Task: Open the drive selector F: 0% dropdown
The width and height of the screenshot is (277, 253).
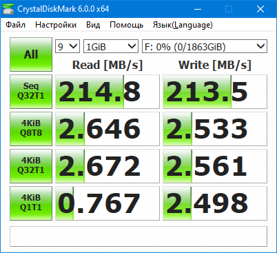Action: pyautogui.click(x=205, y=46)
